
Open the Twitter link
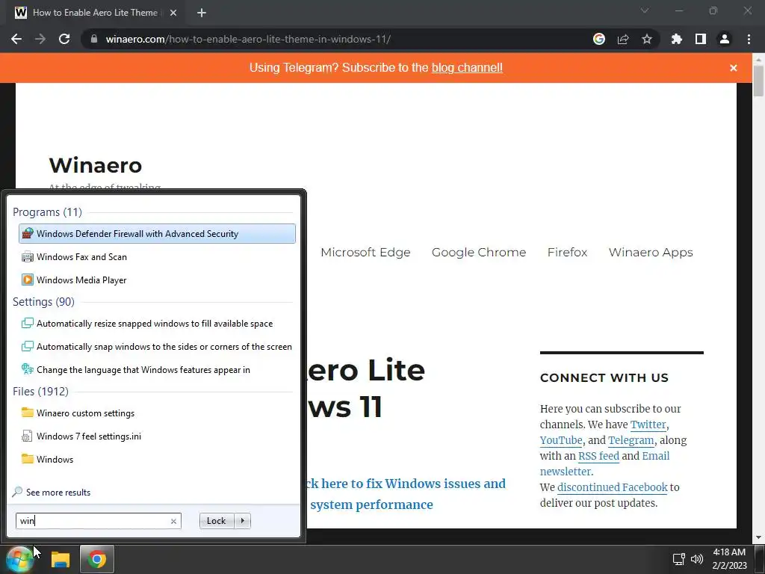pos(648,425)
